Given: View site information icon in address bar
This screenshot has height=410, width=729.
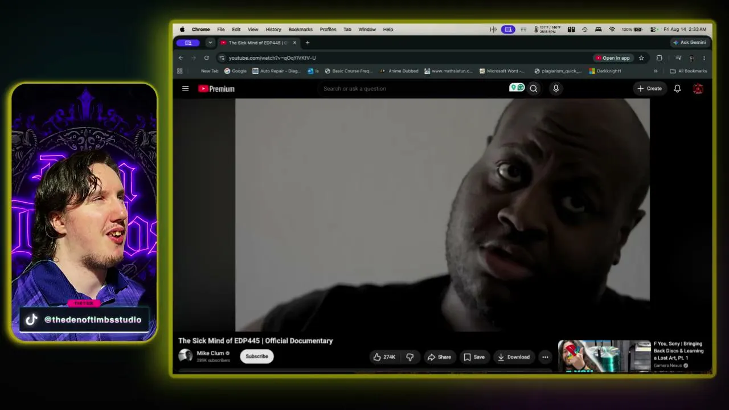Looking at the screenshot, I should [x=222, y=58].
